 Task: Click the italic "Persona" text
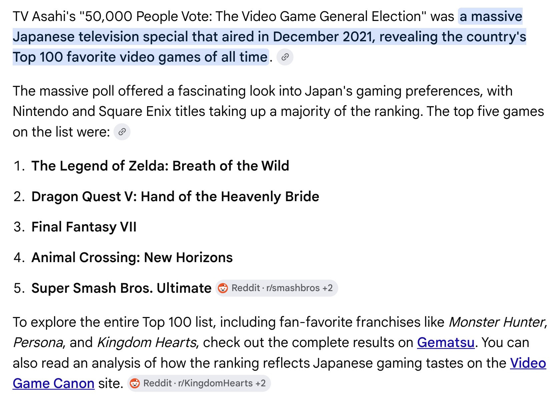pos(38,343)
